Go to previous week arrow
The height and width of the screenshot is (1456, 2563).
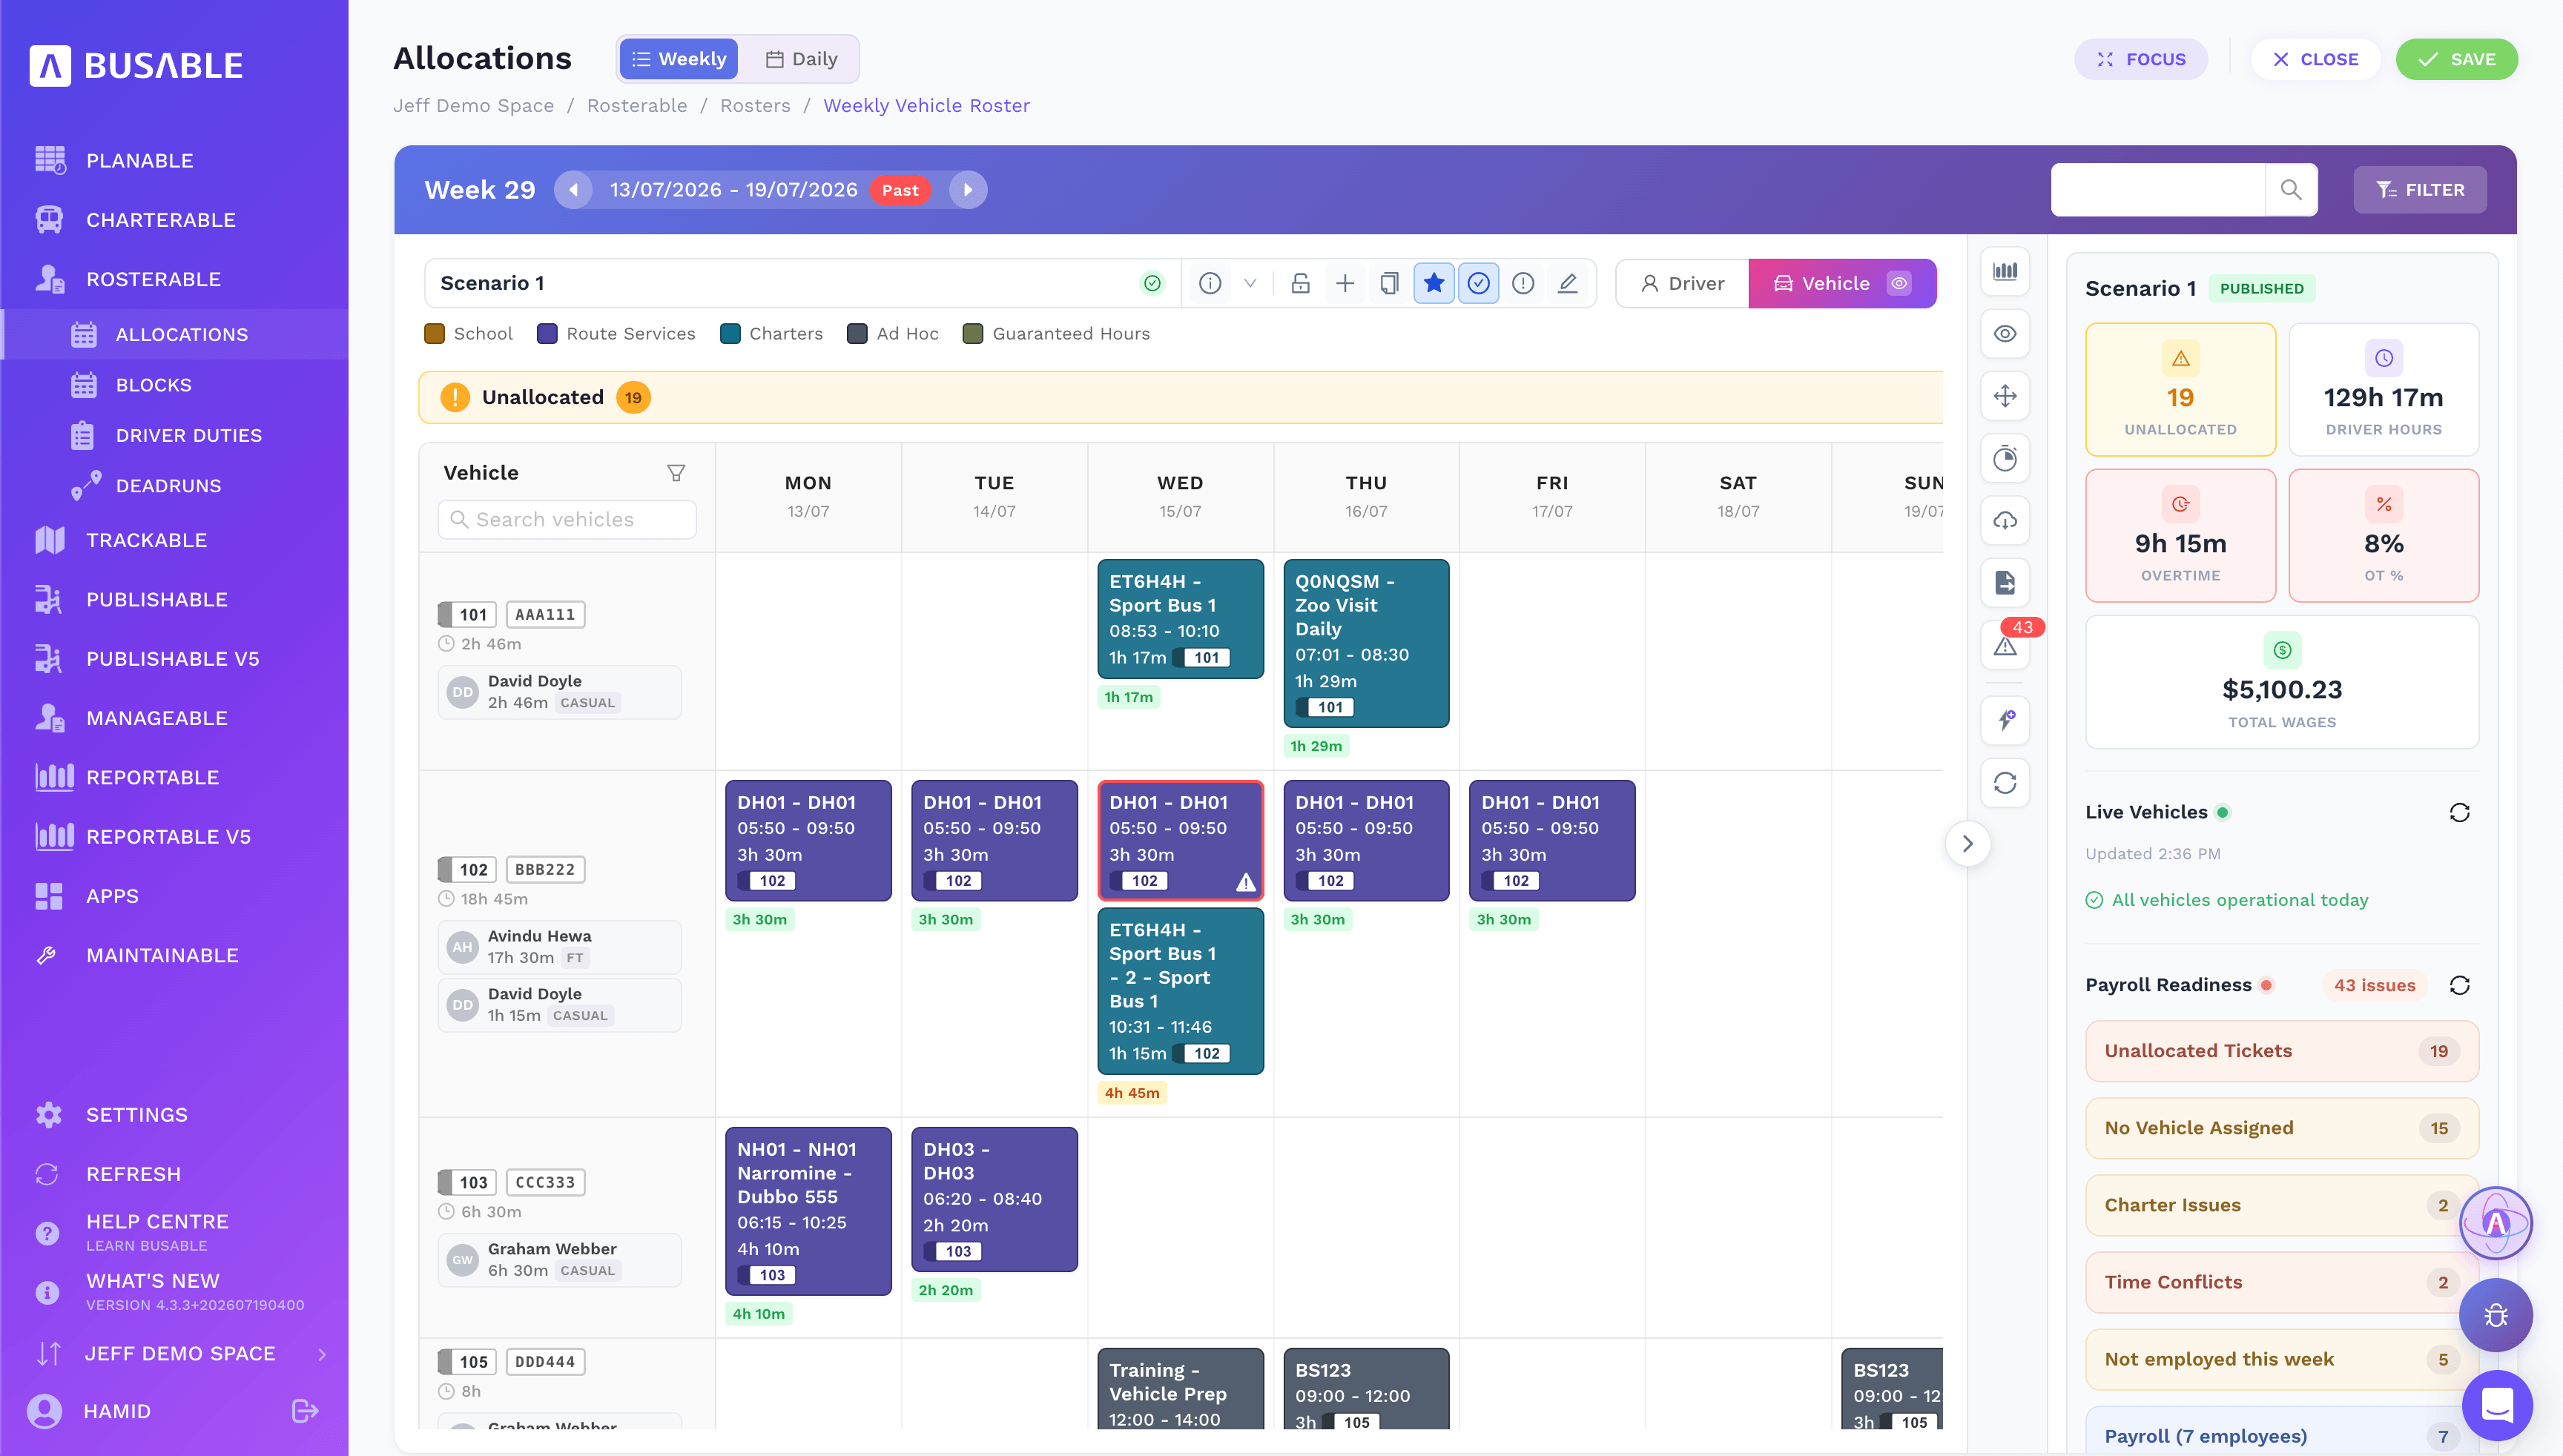(573, 190)
